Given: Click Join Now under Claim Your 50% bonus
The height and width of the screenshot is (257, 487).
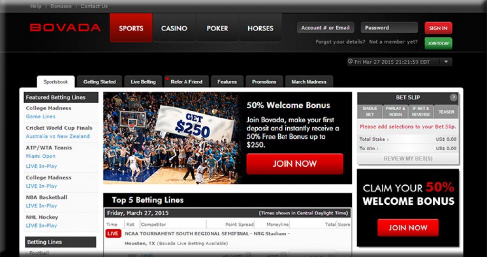Looking at the screenshot, I should click(x=408, y=228).
